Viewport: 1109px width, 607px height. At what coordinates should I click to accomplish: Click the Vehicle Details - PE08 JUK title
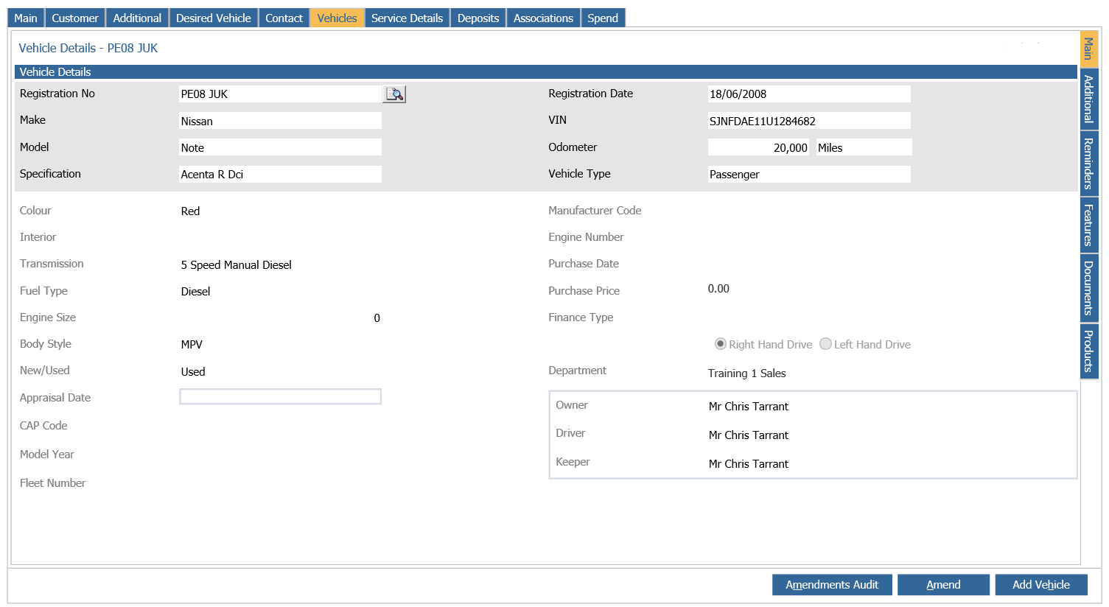point(88,48)
